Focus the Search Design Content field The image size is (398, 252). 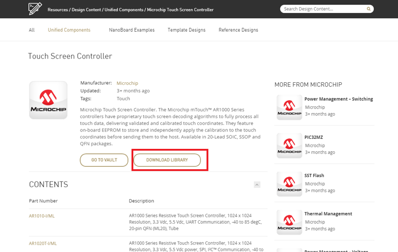(322, 9)
